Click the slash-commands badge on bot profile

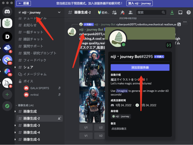pos(169,45)
